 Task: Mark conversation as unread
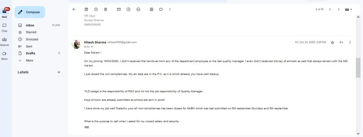[119, 9]
